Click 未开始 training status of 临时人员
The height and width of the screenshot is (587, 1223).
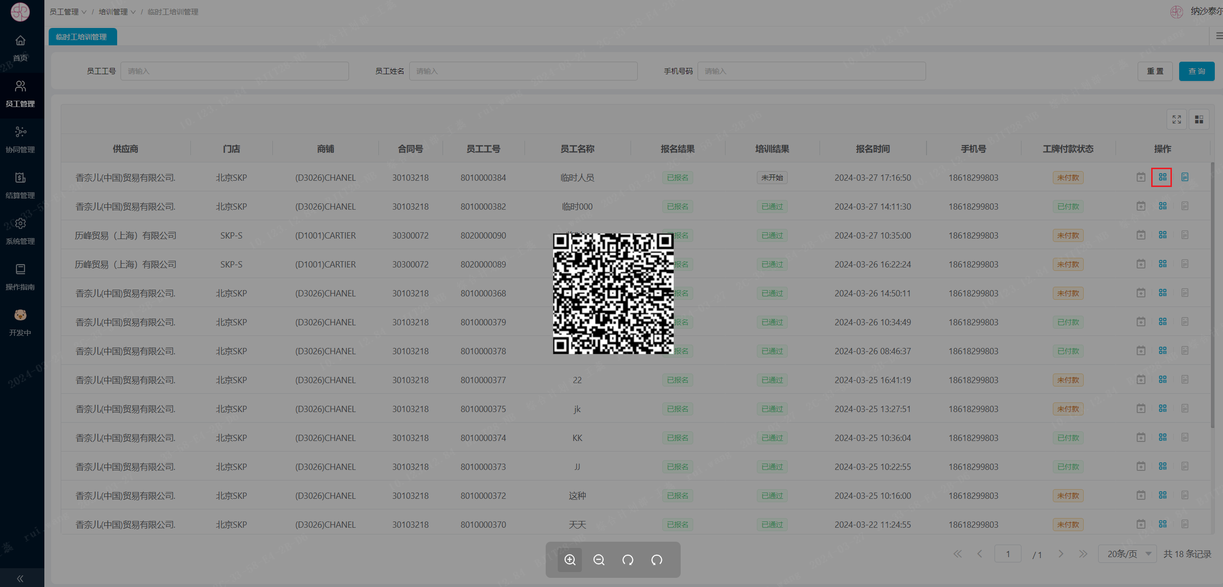click(x=772, y=177)
